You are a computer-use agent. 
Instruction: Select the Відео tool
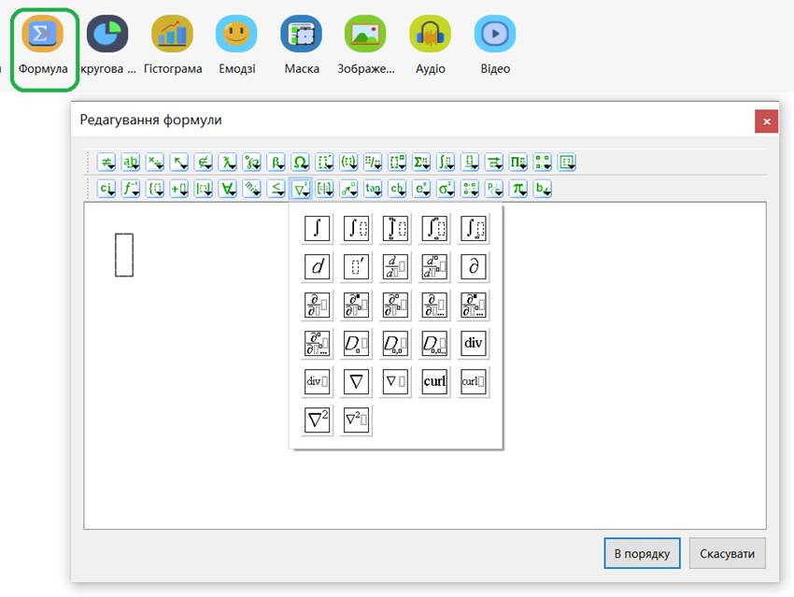tap(495, 46)
